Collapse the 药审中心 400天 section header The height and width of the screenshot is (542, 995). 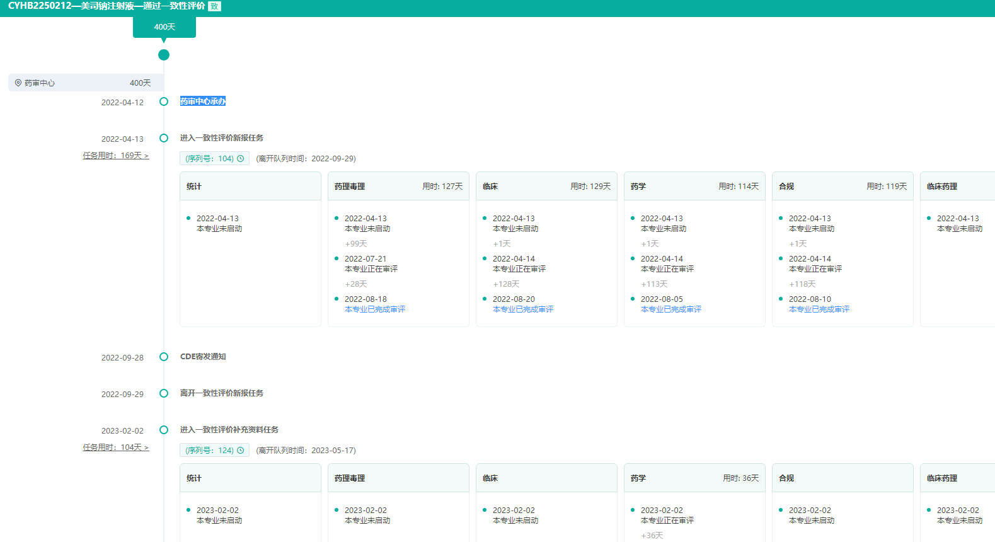point(86,83)
